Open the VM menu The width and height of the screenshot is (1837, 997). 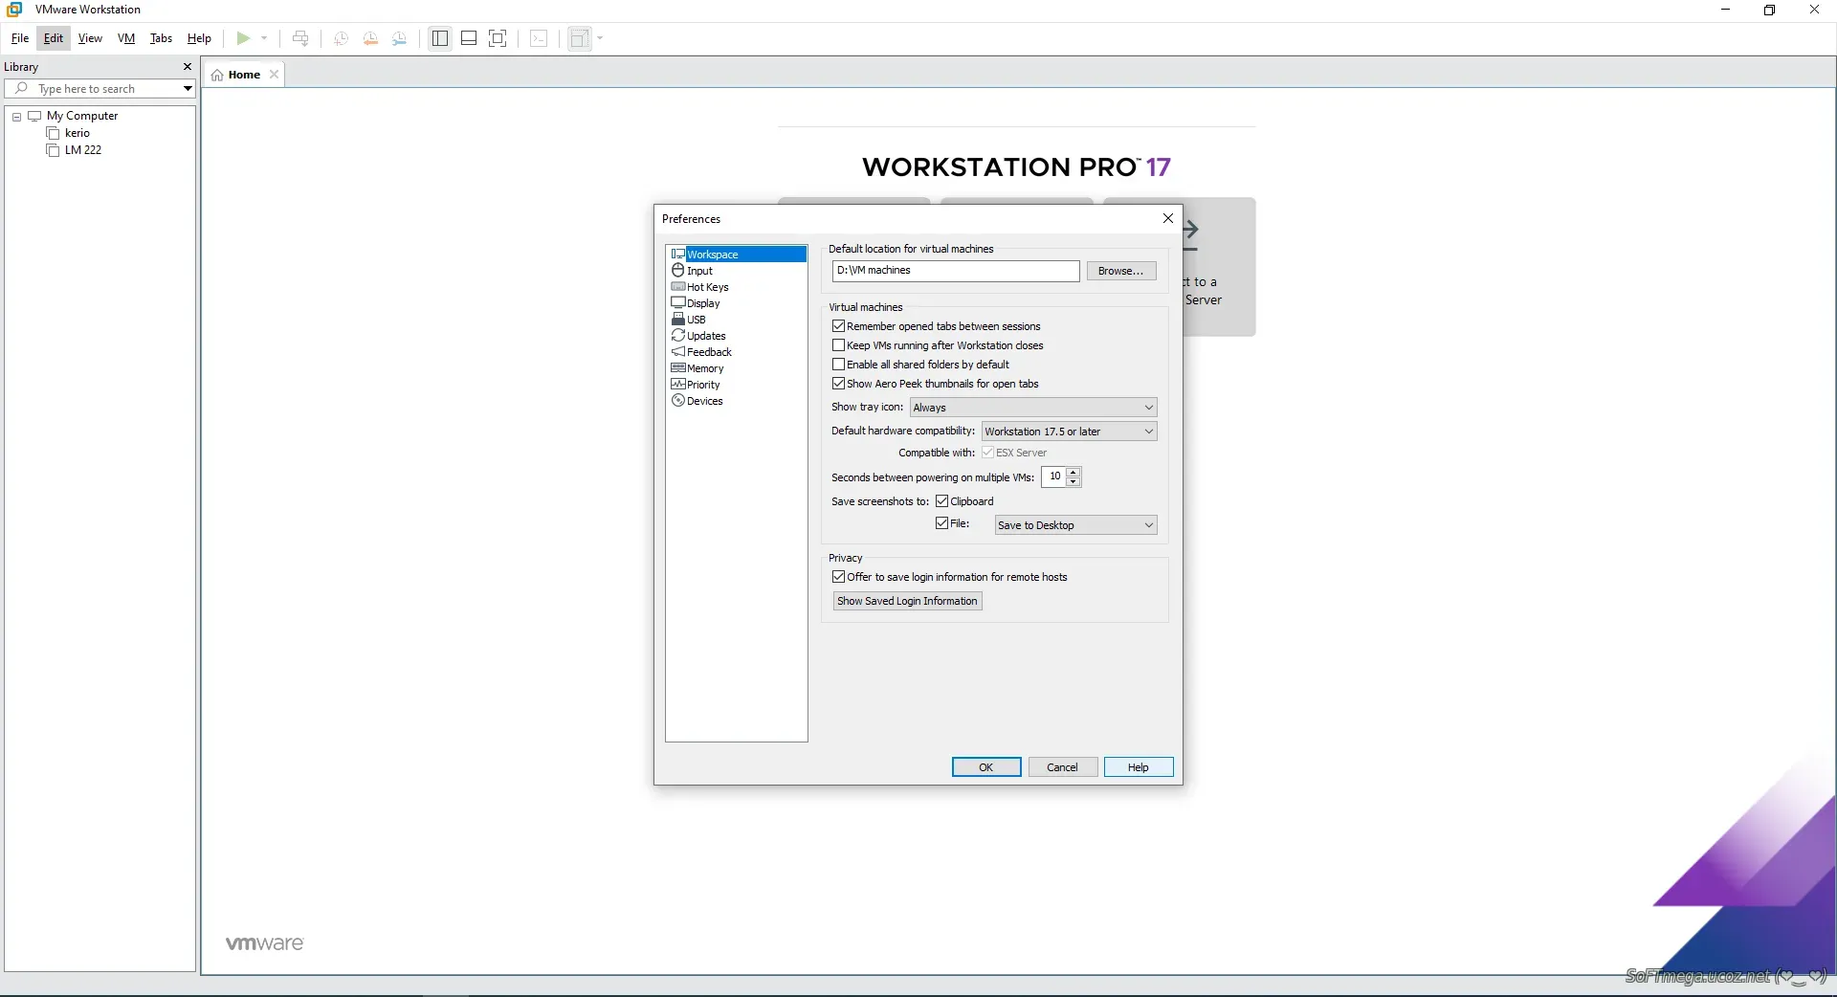point(126,38)
